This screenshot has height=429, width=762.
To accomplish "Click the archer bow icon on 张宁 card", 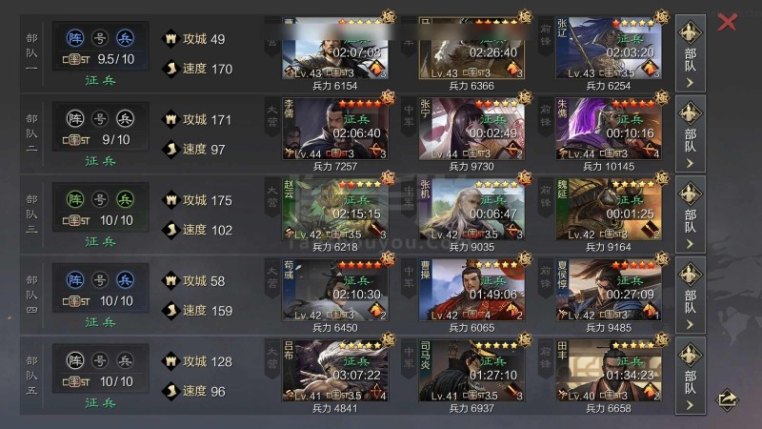I will 511,149.
